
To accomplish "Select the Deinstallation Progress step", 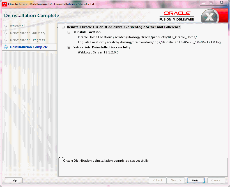I will [x=27, y=40].
